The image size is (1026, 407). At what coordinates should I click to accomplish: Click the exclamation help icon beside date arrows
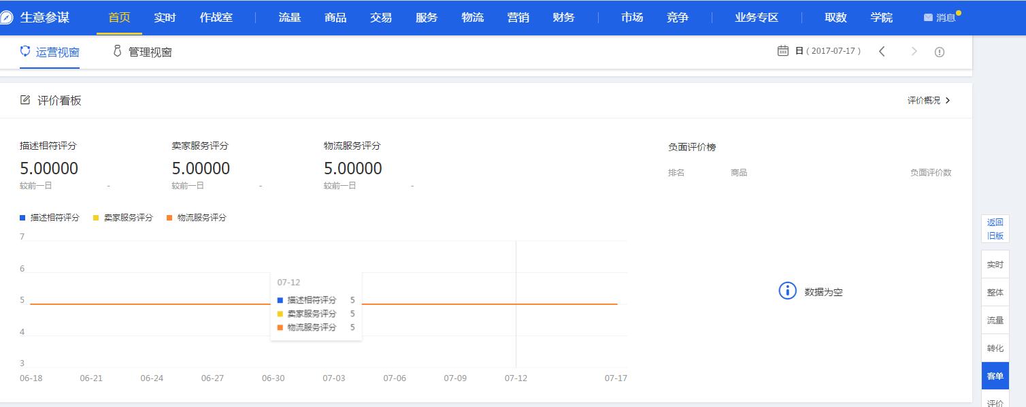940,51
